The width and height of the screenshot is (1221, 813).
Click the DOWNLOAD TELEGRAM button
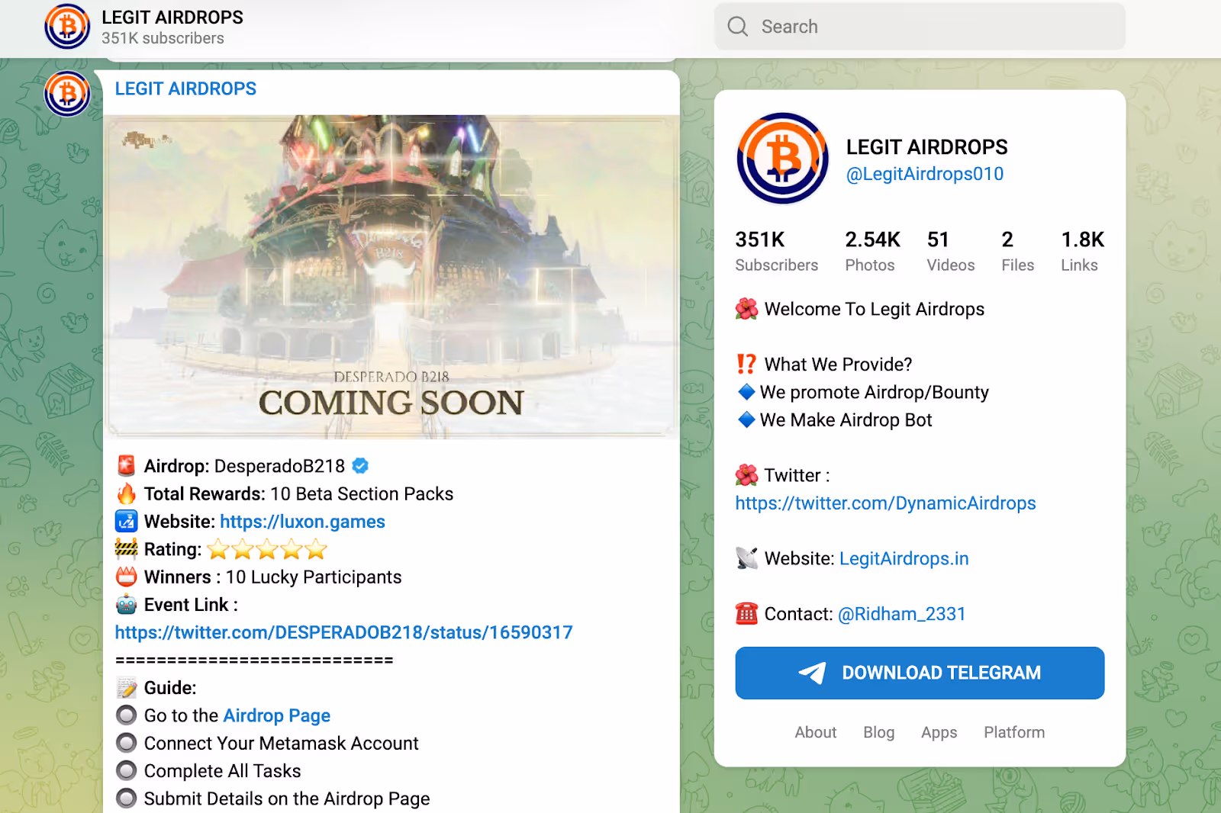pos(920,673)
